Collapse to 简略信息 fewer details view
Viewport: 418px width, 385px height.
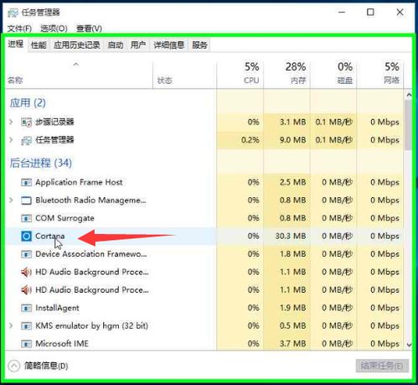tap(39, 366)
